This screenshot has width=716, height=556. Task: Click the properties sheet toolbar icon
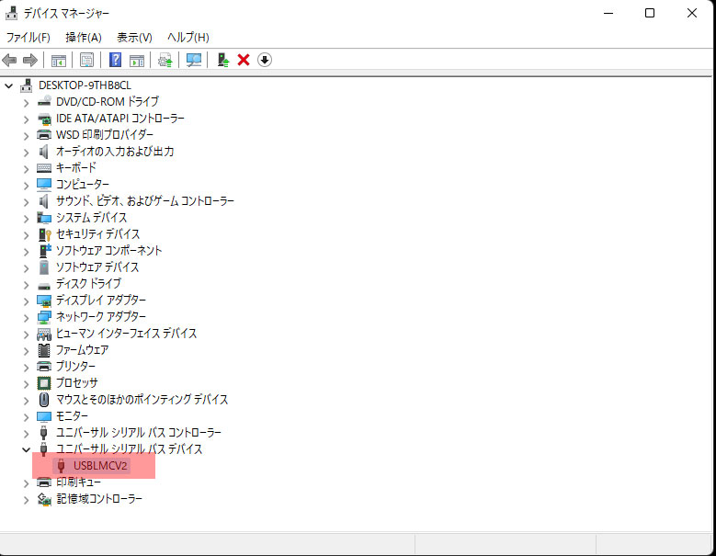pyautogui.click(x=86, y=60)
